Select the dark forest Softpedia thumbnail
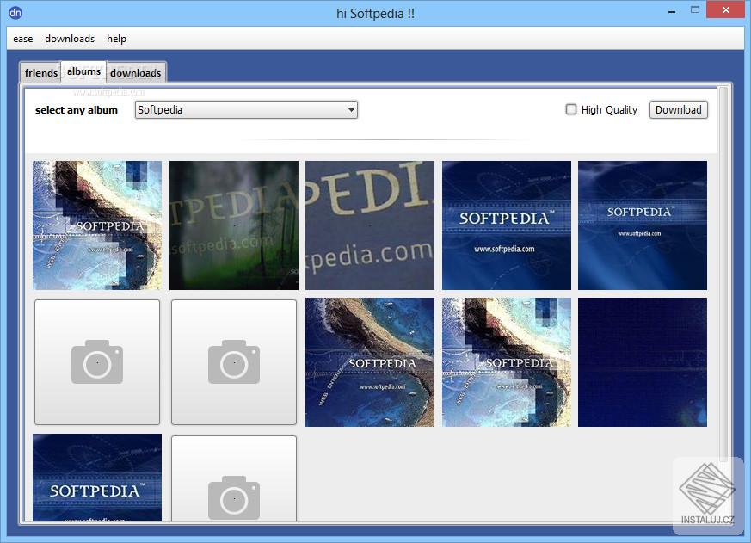 tap(234, 225)
